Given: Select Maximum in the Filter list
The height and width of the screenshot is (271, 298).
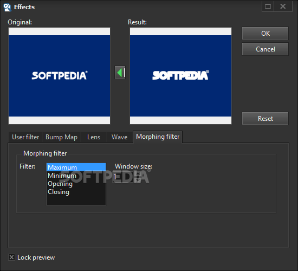Looking at the screenshot, I should pos(76,167).
